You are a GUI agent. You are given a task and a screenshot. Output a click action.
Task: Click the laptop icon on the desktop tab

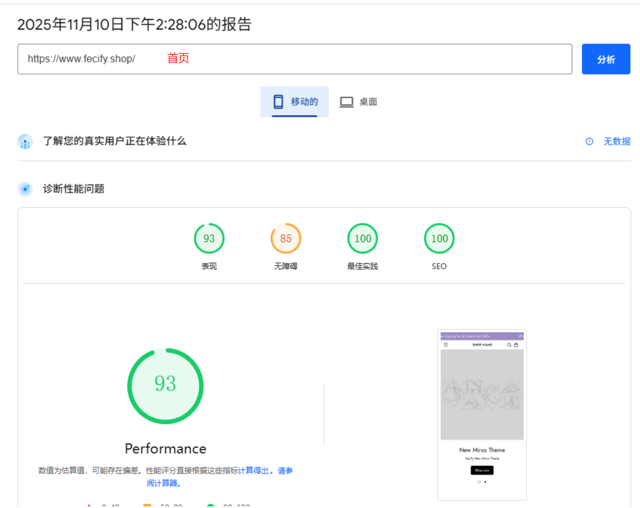click(x=346, y=102)
